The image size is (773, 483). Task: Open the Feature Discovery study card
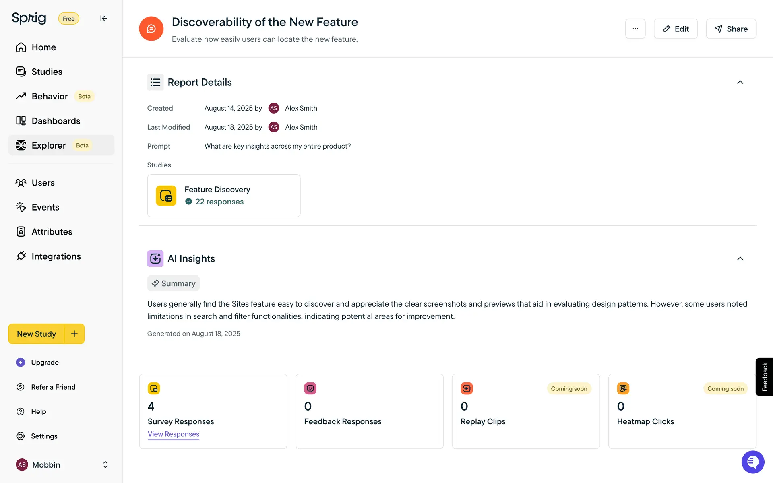pos(223,196)
